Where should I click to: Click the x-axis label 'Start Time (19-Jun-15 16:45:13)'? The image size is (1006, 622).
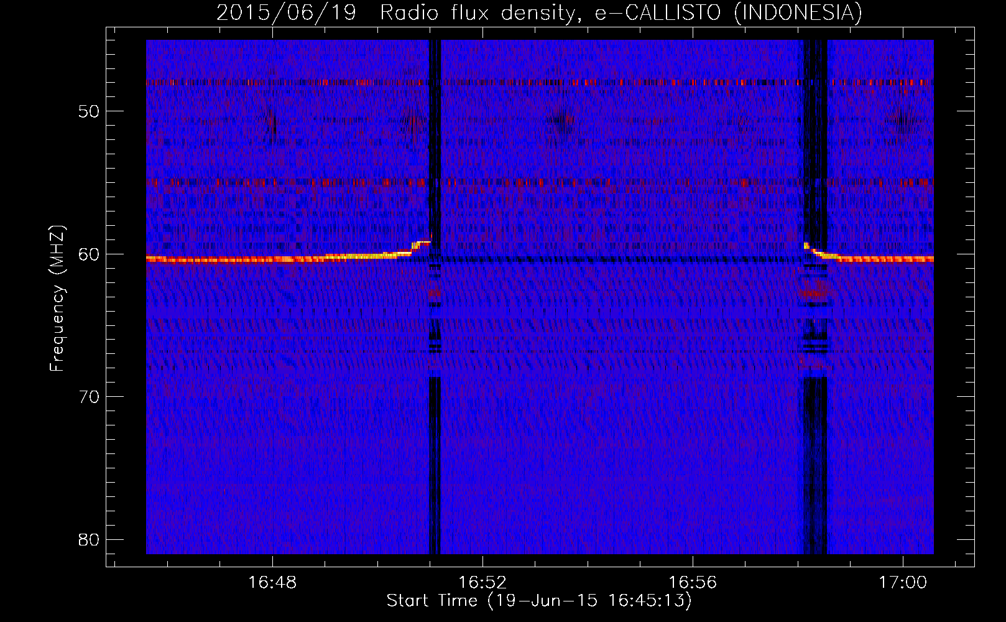[539, 601]
